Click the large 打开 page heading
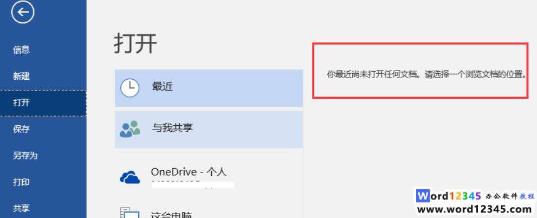Image resolution: width=537 pixels, height=218 pixels. point(135,43)
